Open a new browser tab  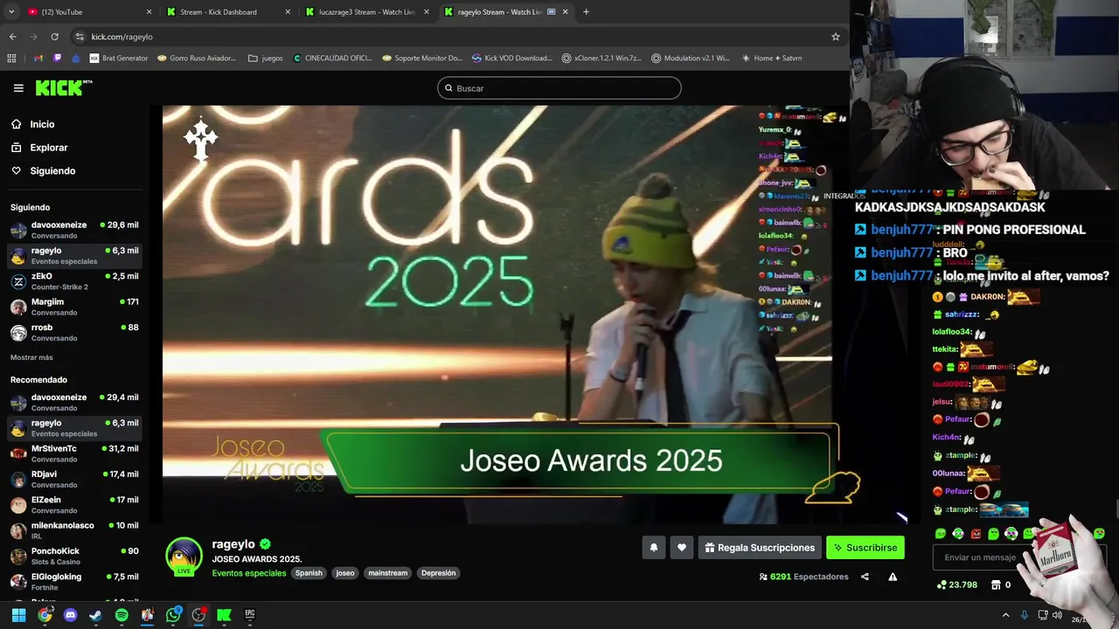click(586, 12)
